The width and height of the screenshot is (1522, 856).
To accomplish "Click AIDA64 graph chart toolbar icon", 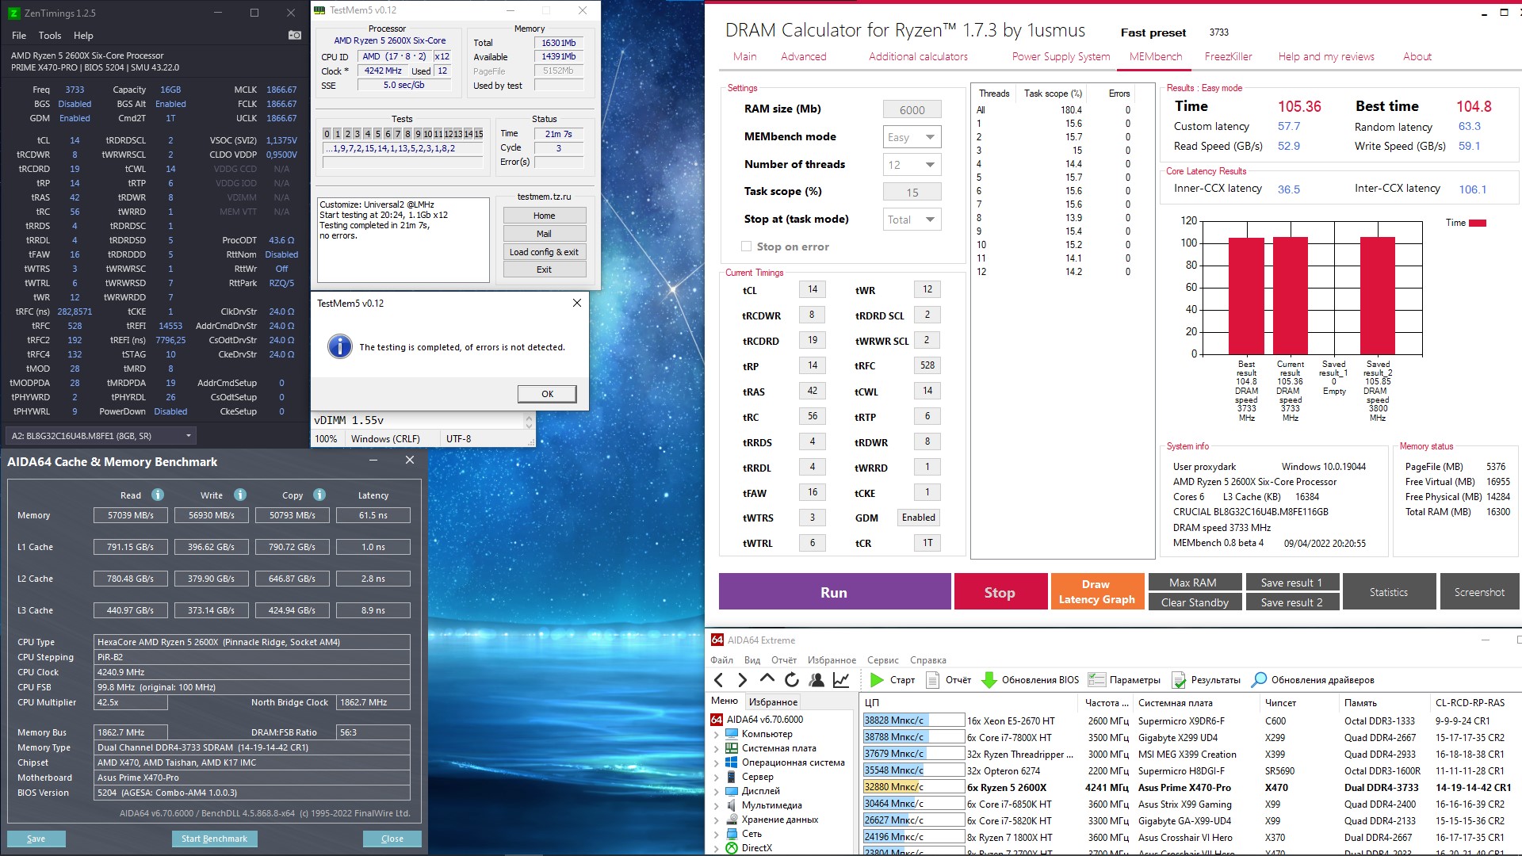I will [841, 680].
